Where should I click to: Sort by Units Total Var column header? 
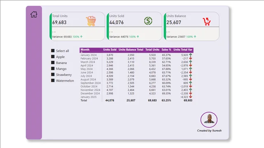coord(183,50)
